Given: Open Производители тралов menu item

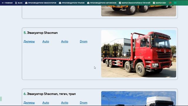Looking at the screenshot, I should (x=72, y=3).
